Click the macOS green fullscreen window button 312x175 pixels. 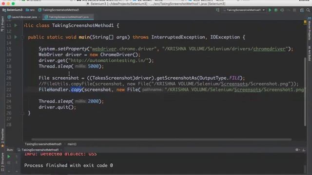(13, 3)
